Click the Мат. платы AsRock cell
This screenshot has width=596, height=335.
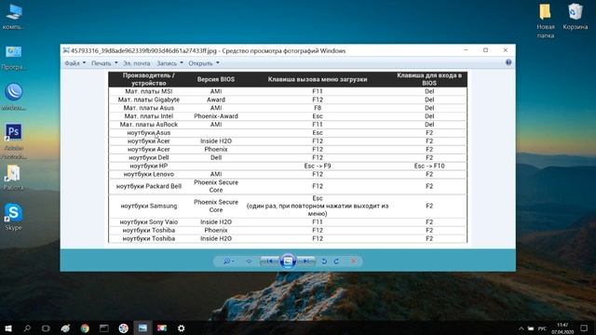(149, 125)
